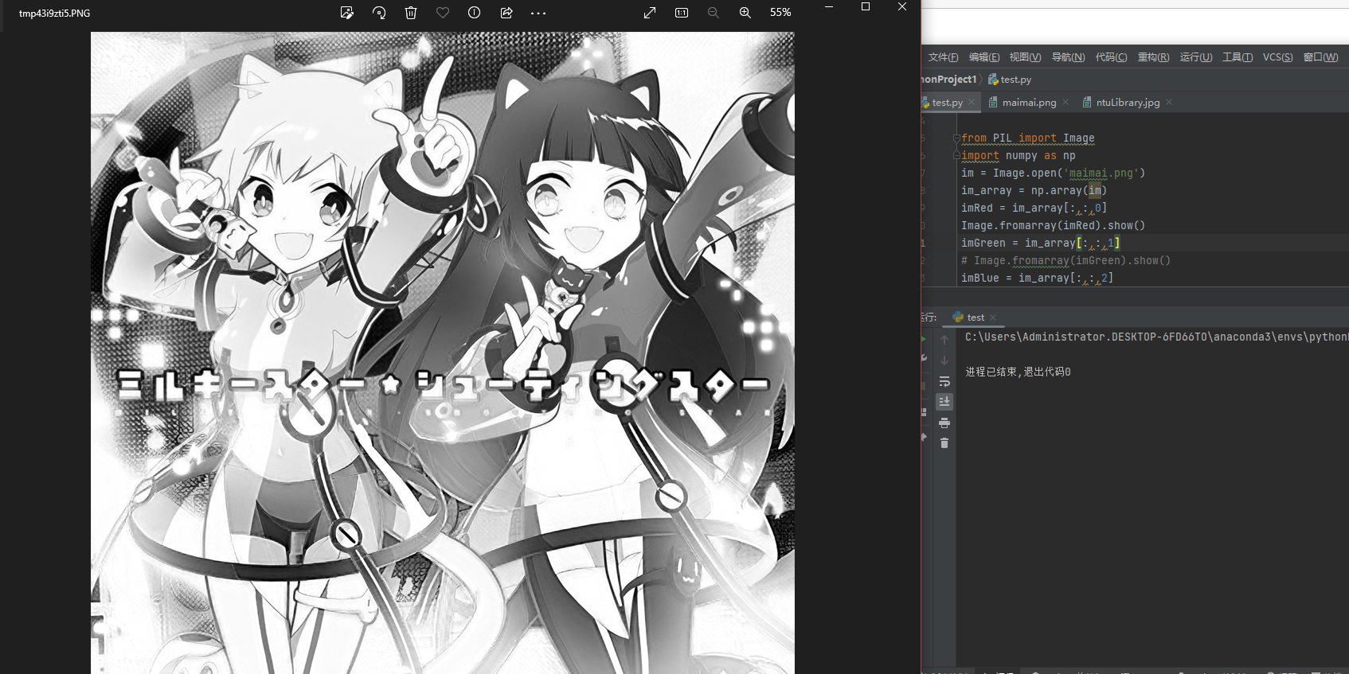The height and width of the screenshot is (674, 1349).
Task: Show file info for the photo
Action: tap(475, 13)
